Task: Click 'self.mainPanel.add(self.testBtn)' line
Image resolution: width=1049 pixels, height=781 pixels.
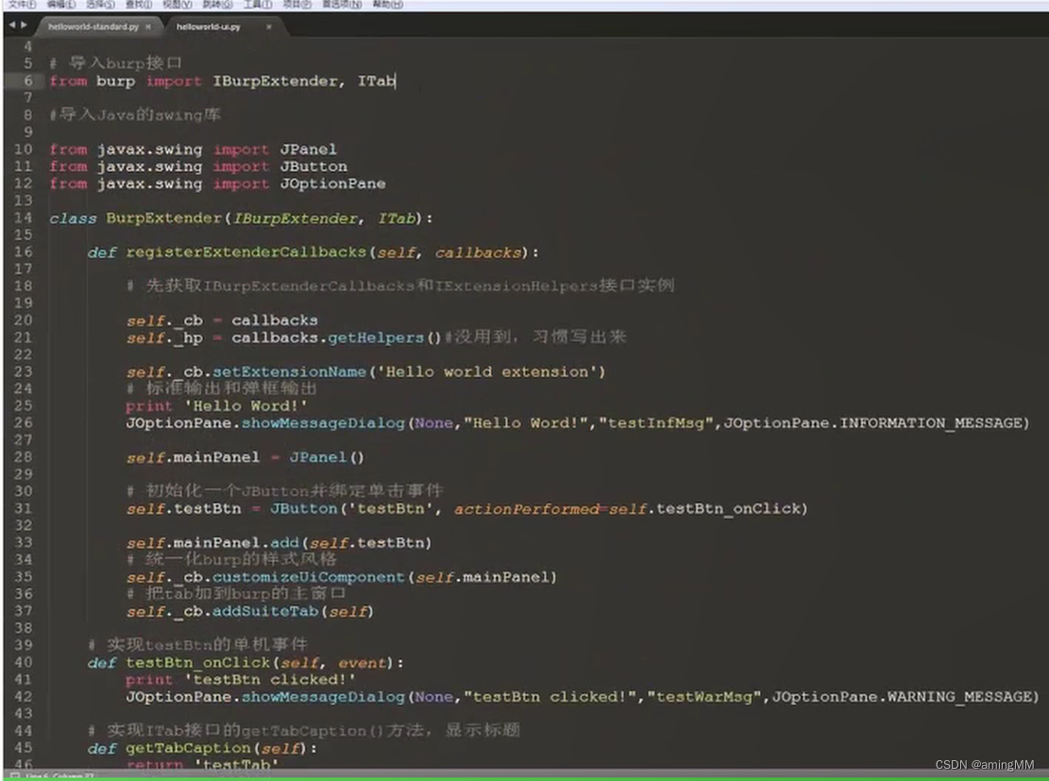Action: tap(279, 543)
